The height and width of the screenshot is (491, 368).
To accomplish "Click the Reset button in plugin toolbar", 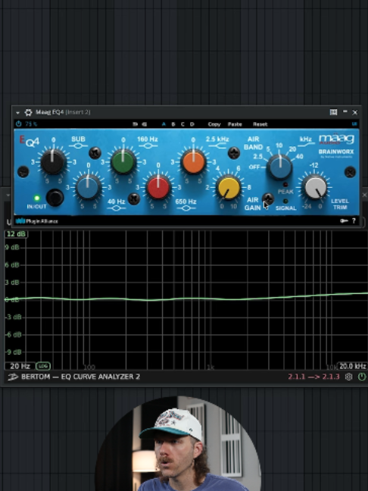I will 260,124.
